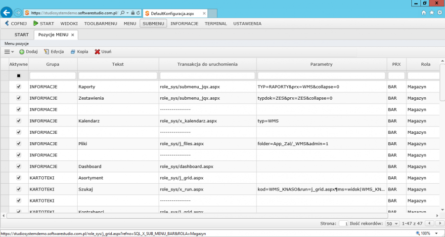Uncheck Aktywne for the Kalendarz row
Screen dimensions: 445x237
point(19,120)
